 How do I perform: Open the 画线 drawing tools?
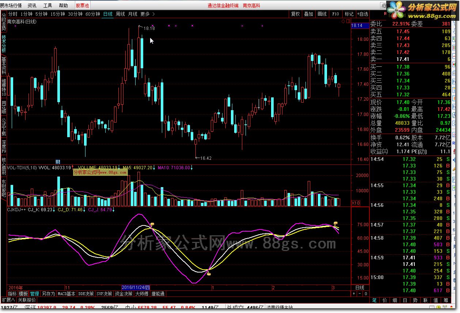(x=322, y=14)
